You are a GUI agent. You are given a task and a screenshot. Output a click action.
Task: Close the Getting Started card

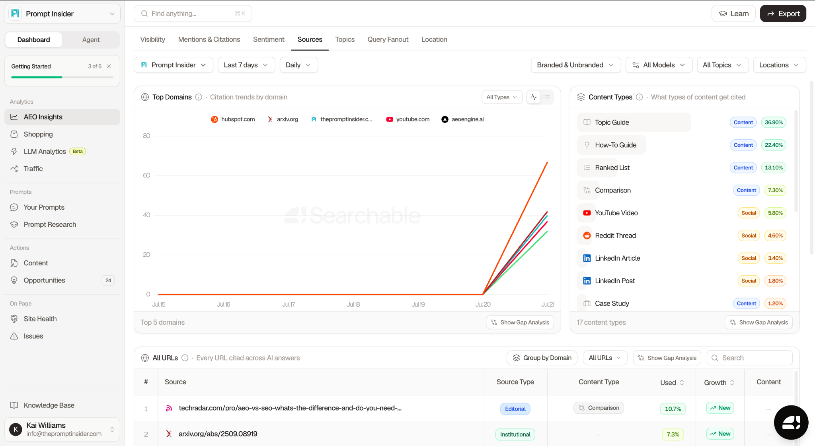point(109,66)
